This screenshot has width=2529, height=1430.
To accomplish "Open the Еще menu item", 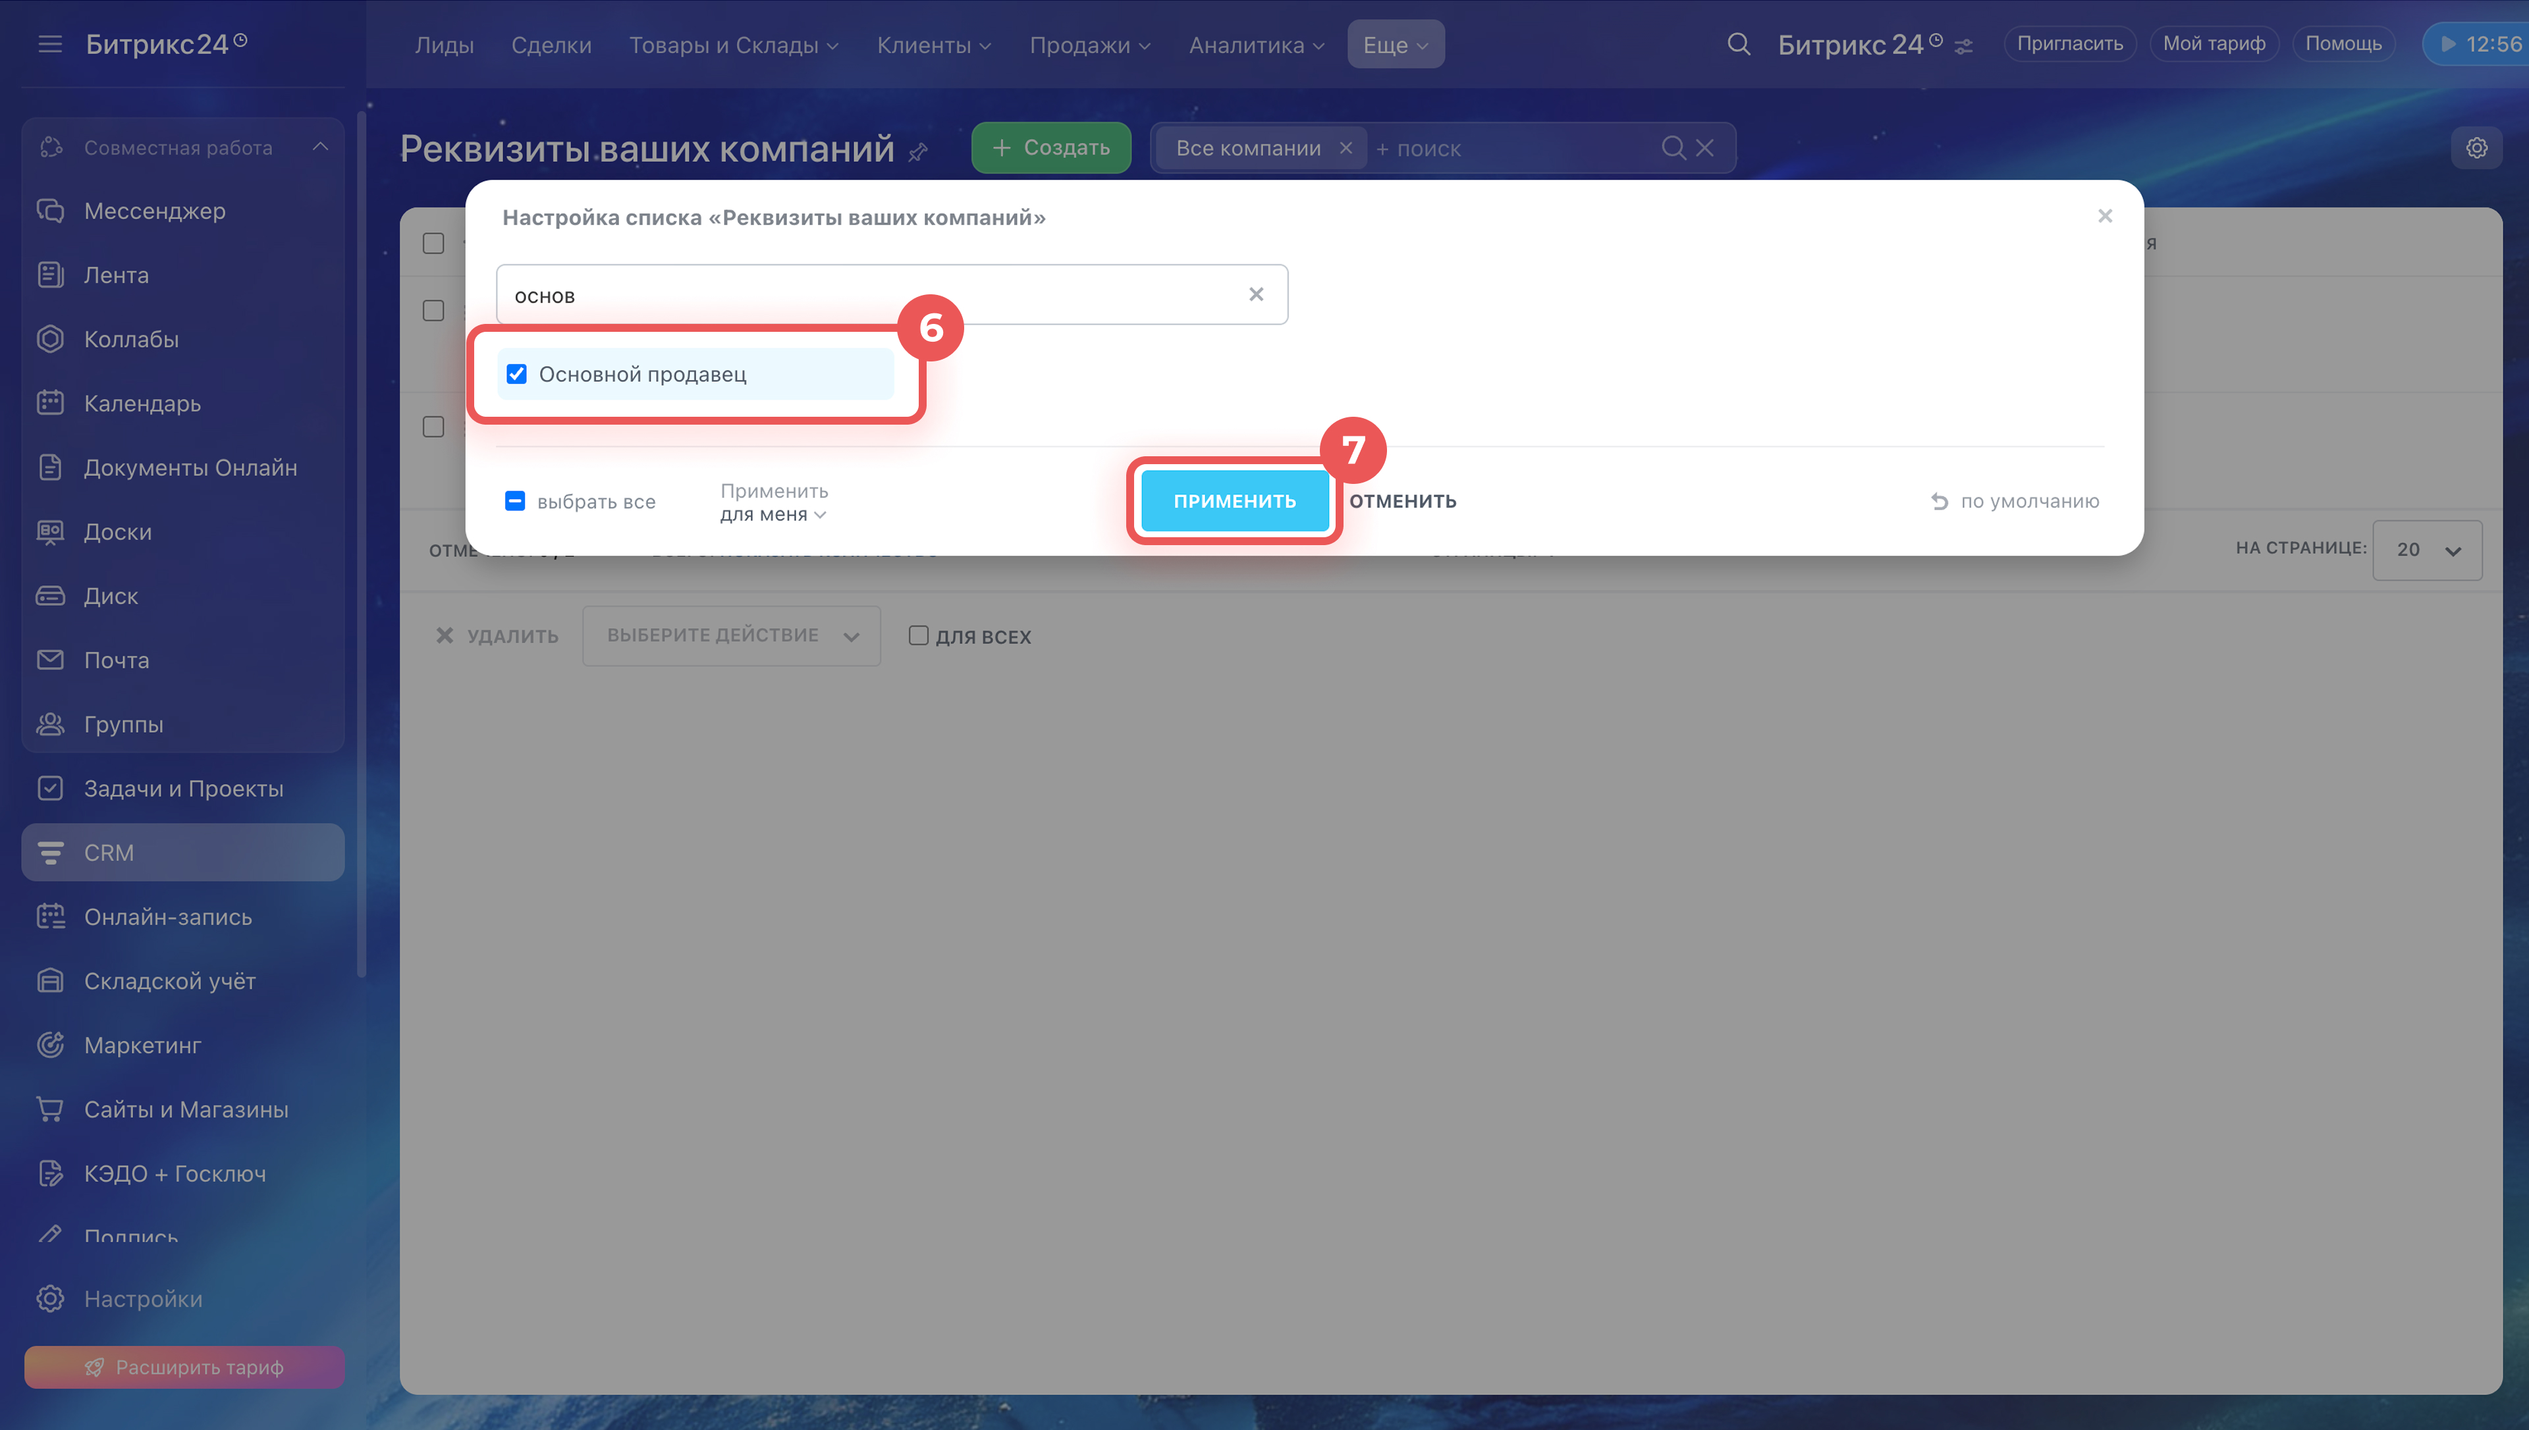I will 1395,44.
